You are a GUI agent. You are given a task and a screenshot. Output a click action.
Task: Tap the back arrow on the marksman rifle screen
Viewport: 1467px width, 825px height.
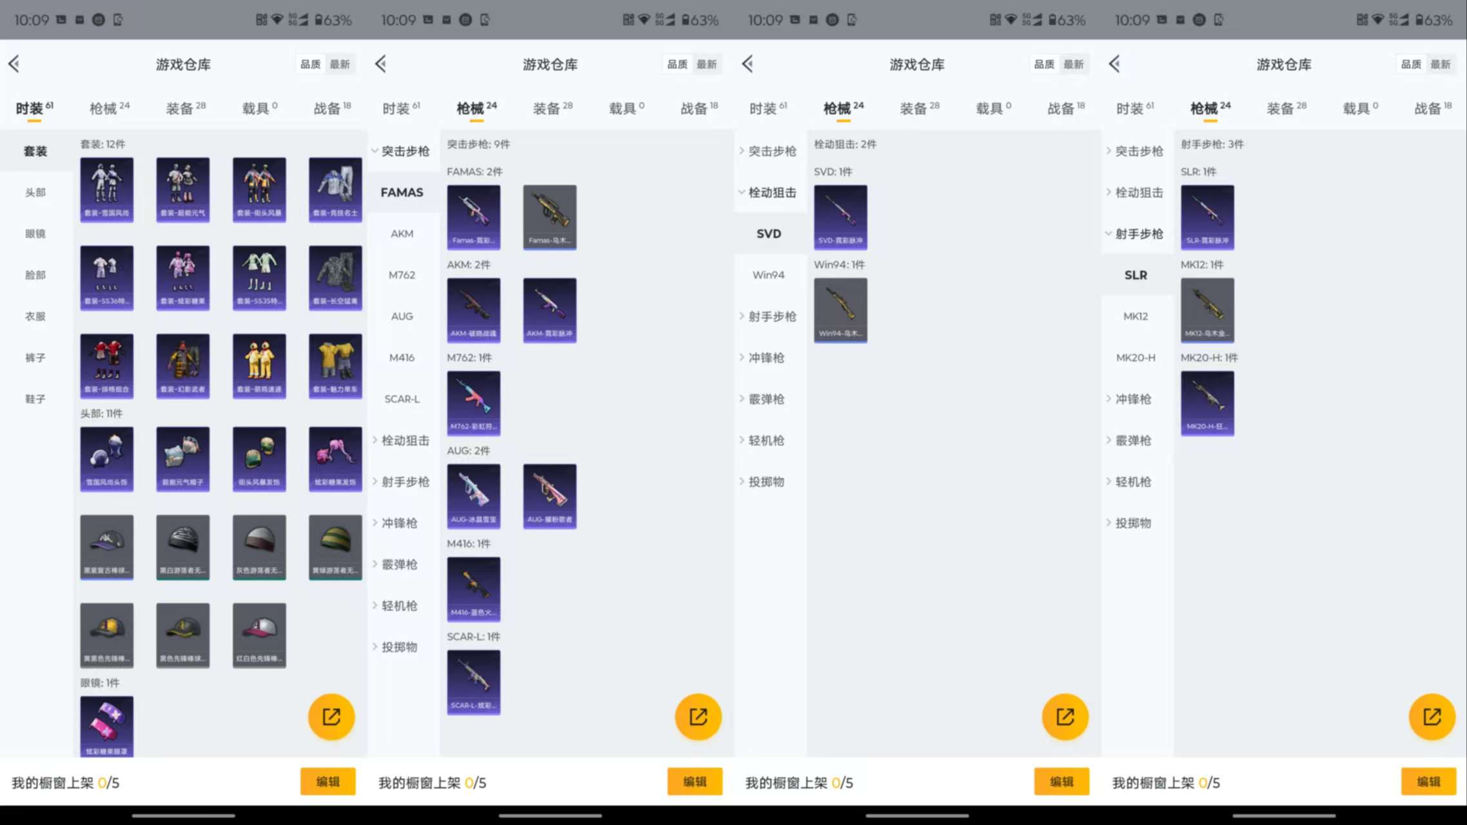[x=1114, y=64]
